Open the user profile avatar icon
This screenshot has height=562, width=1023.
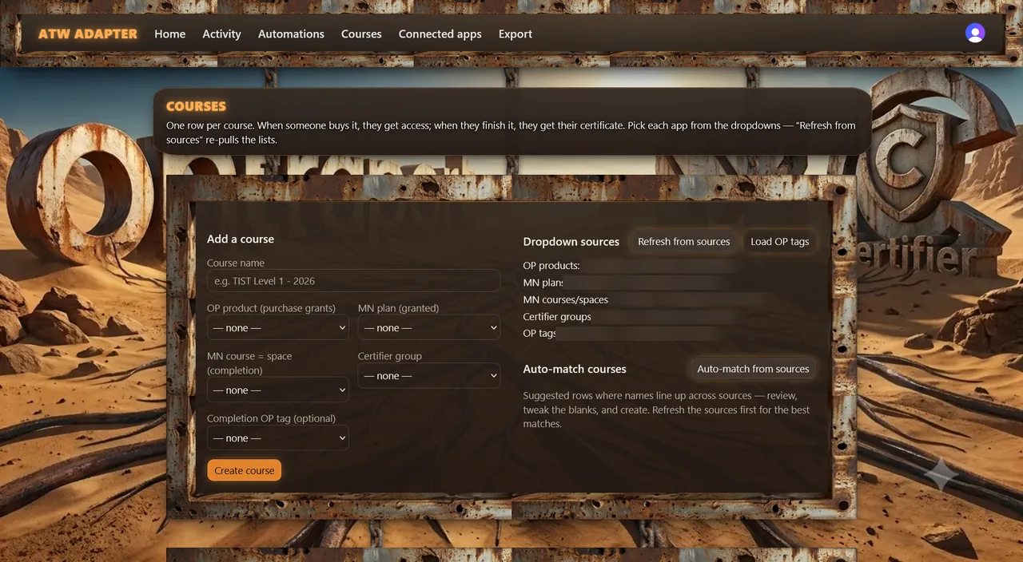[975, 33]
